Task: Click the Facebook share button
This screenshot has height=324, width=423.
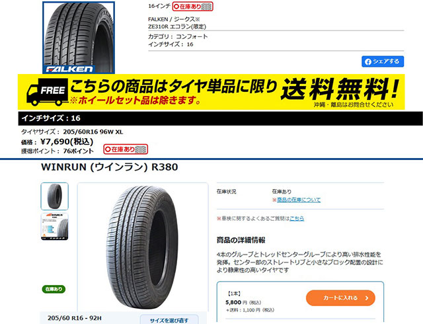Action: (x=383, y=61)
